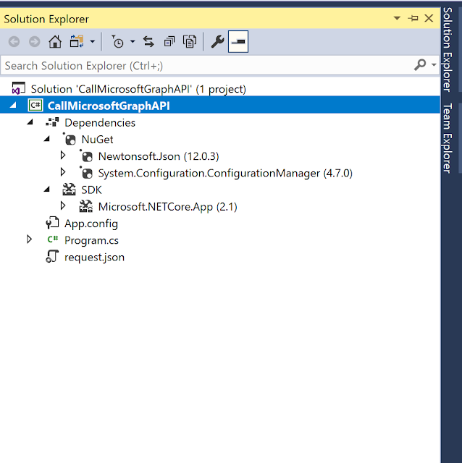Expand System.Configuration.ConfigurationManager package
This screenshot has width=462, height=463.
click(63, 172)
